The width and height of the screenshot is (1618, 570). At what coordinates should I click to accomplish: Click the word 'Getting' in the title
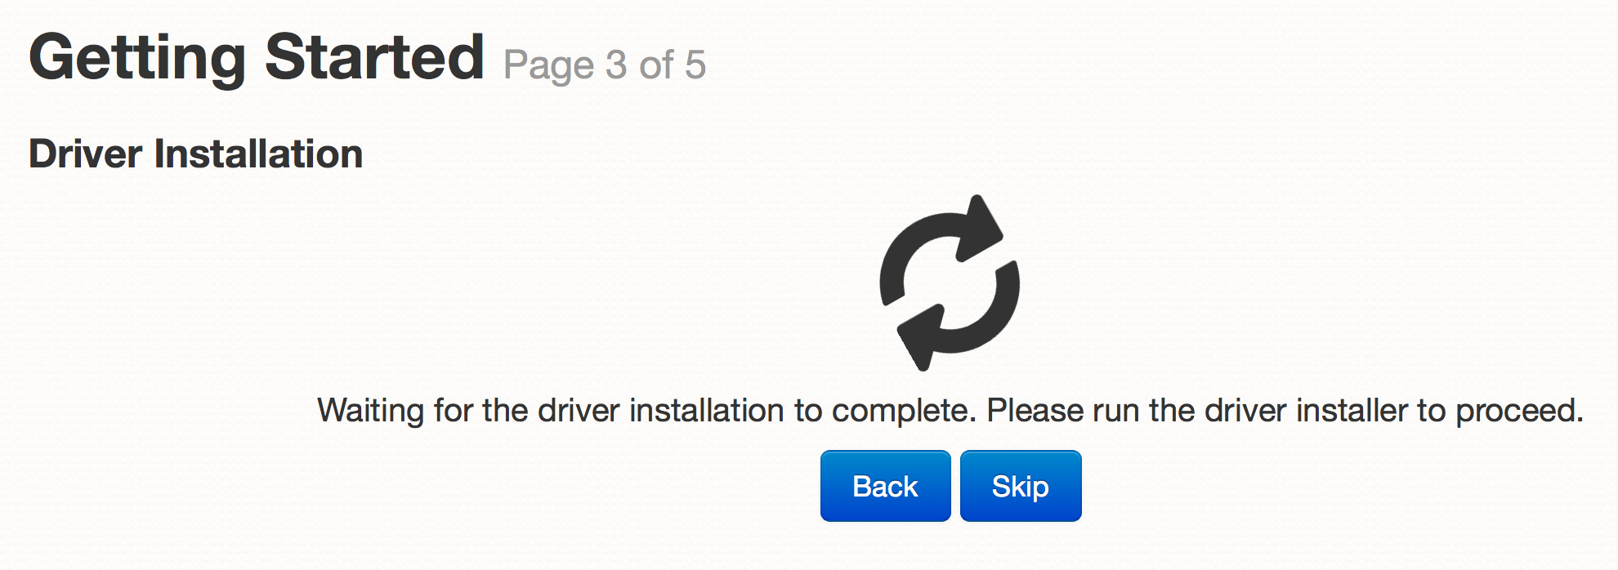pos(137,59)
